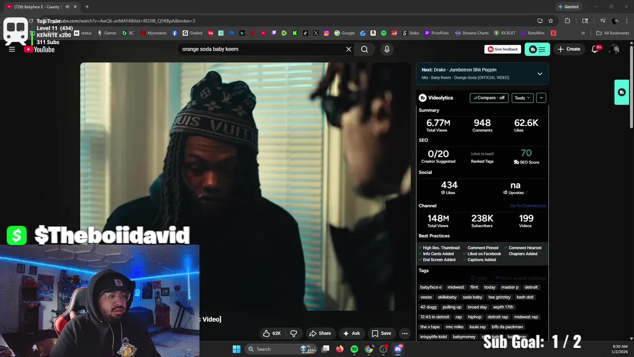
Task: Open the All Bookmarks folder
Action: point(613,33)
